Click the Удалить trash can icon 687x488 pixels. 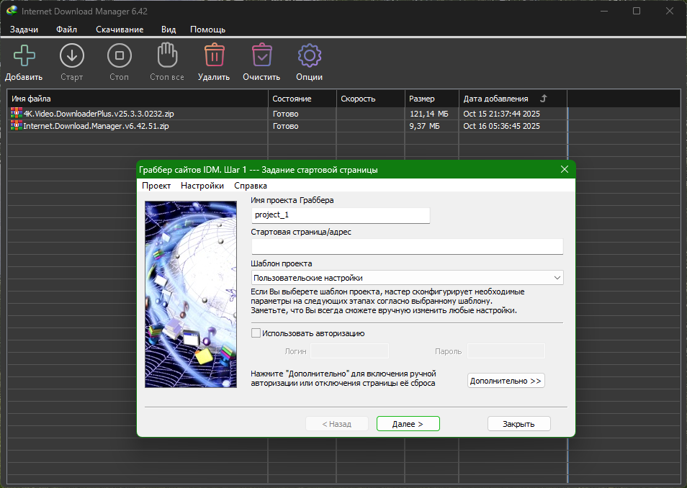pyautogui.click(x=213, y=56)
